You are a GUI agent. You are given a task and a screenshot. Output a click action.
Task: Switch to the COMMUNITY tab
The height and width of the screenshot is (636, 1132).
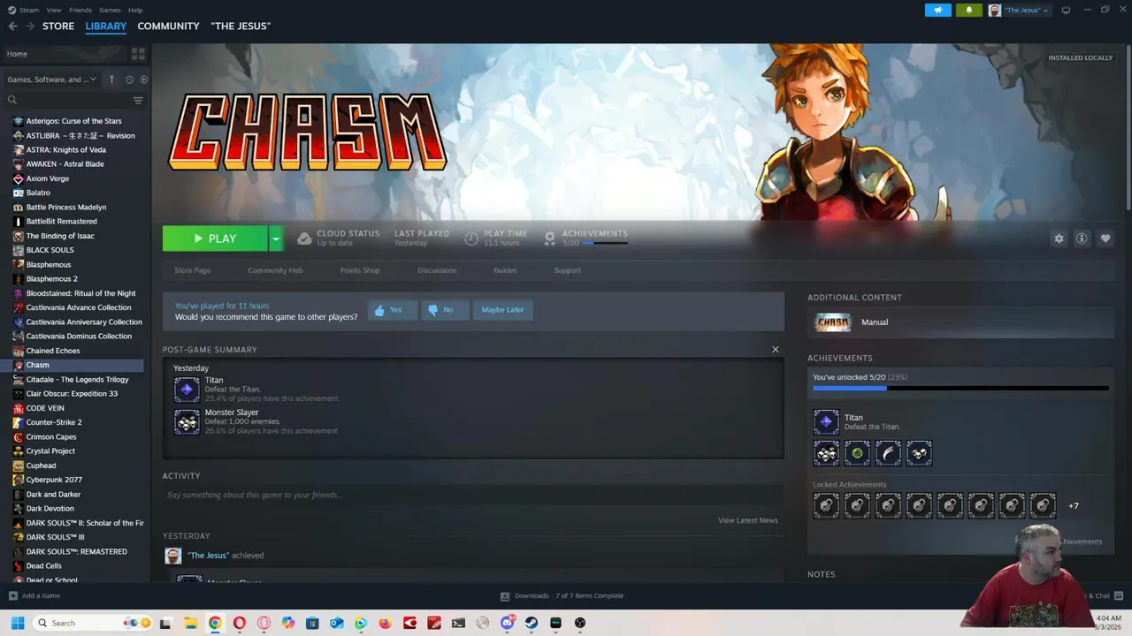[168, 26]
